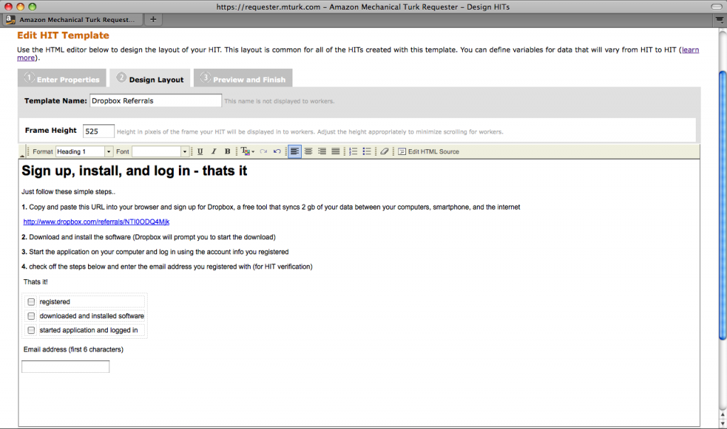Click the undo arrow icon
This screenshot has height=429, width=727.
[x=277, y=152]
